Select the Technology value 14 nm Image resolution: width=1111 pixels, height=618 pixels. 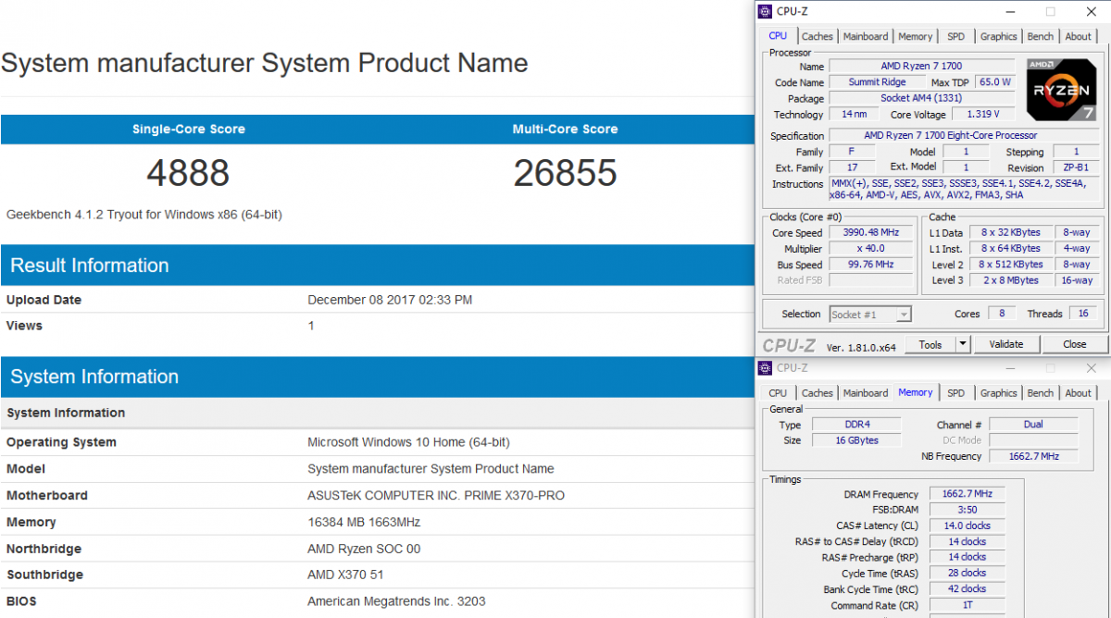(x=854, y=115)
